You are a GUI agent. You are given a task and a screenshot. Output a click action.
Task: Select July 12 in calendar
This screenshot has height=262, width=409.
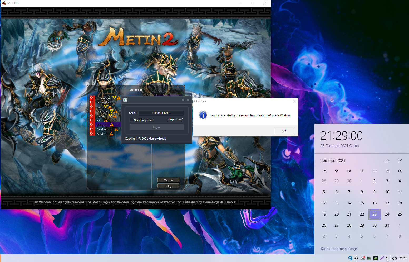(324, 203)
